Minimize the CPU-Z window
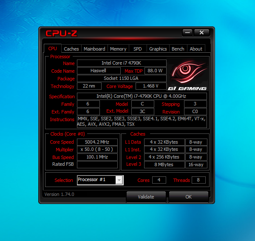This screenshot has height=241, width=255. click(187, 33)
